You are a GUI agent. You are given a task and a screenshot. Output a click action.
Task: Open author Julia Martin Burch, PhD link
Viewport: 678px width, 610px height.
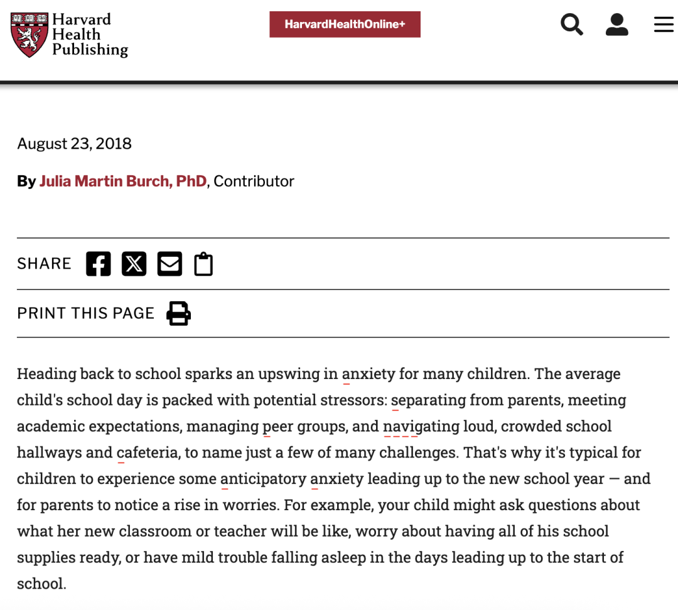(x=123, y=181)
